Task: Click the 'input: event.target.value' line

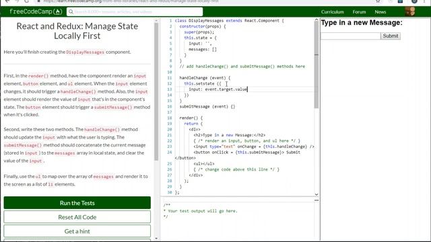Action: [218, 89]
